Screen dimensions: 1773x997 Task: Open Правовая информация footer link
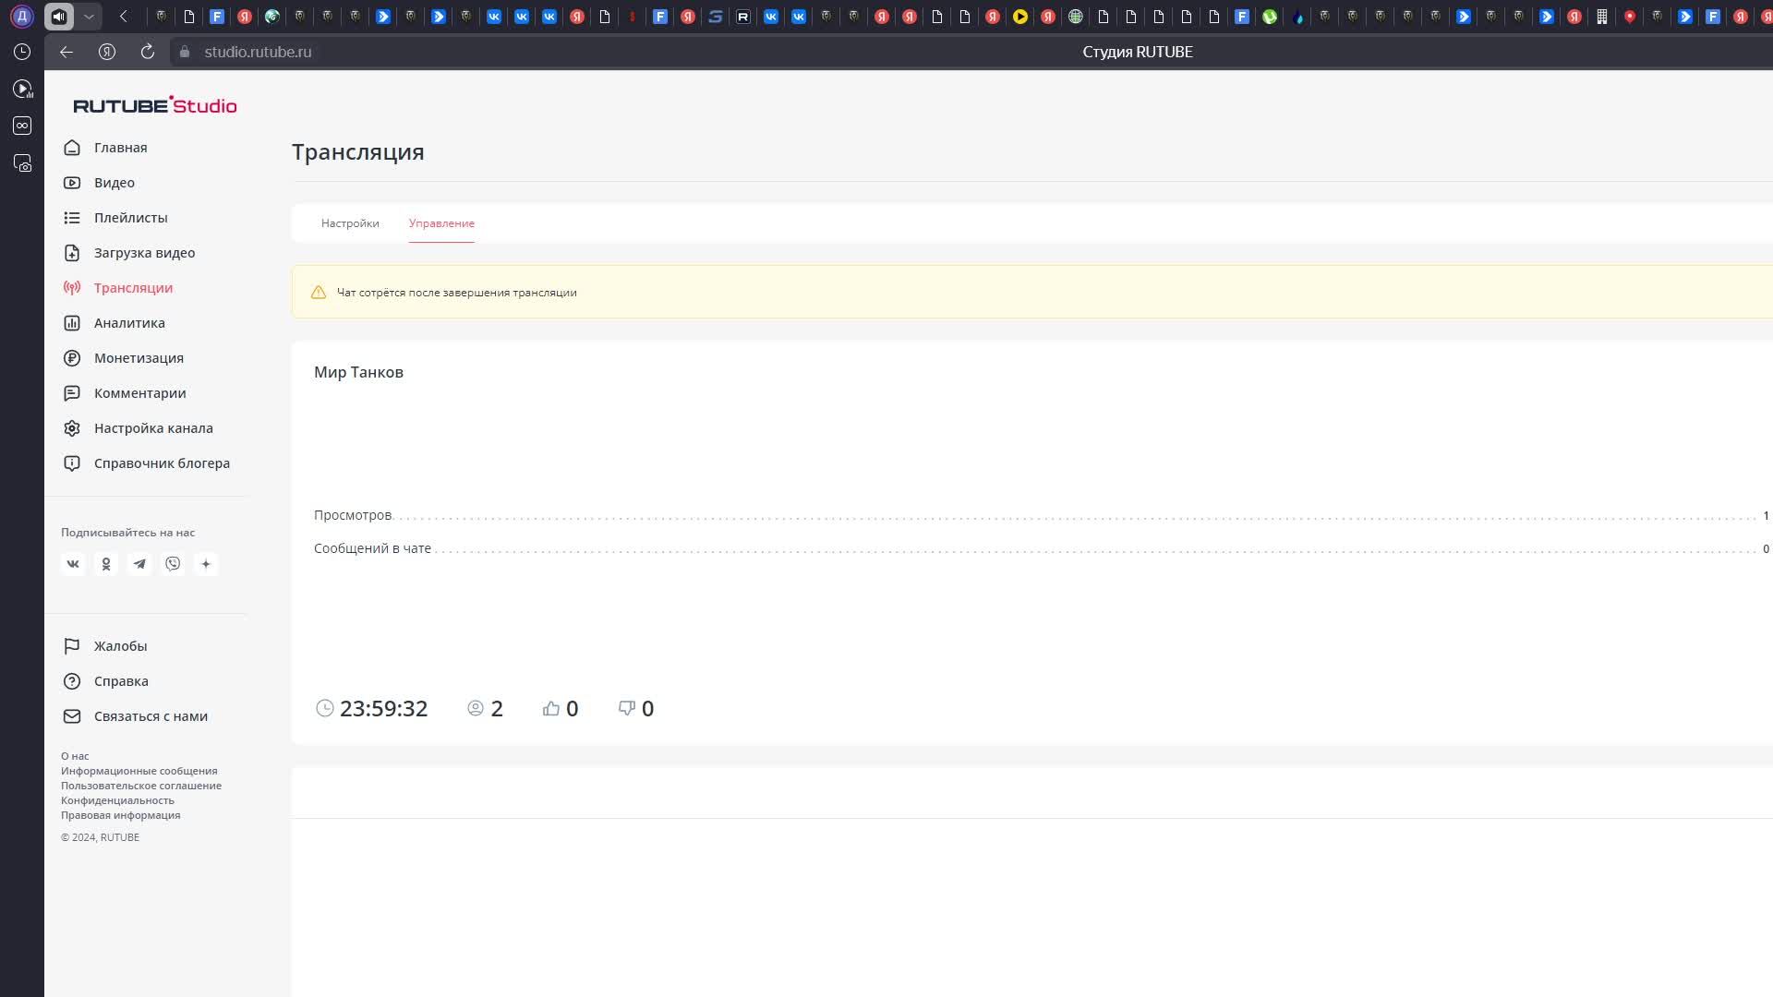pos(121,815)
